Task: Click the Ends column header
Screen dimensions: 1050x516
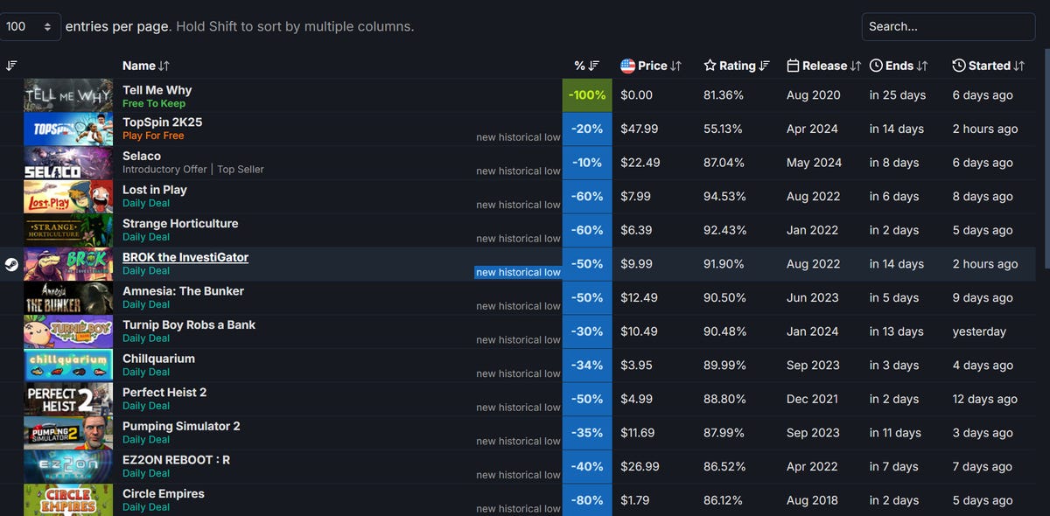Action: click(x=899, y=65)
